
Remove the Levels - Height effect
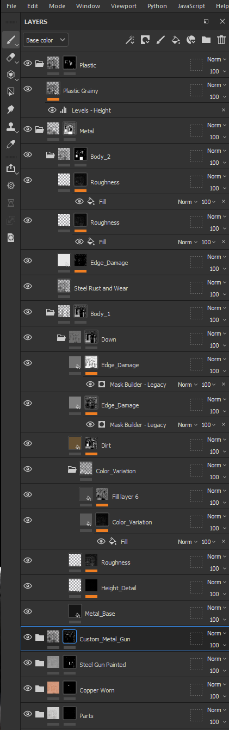coord(223,110)
